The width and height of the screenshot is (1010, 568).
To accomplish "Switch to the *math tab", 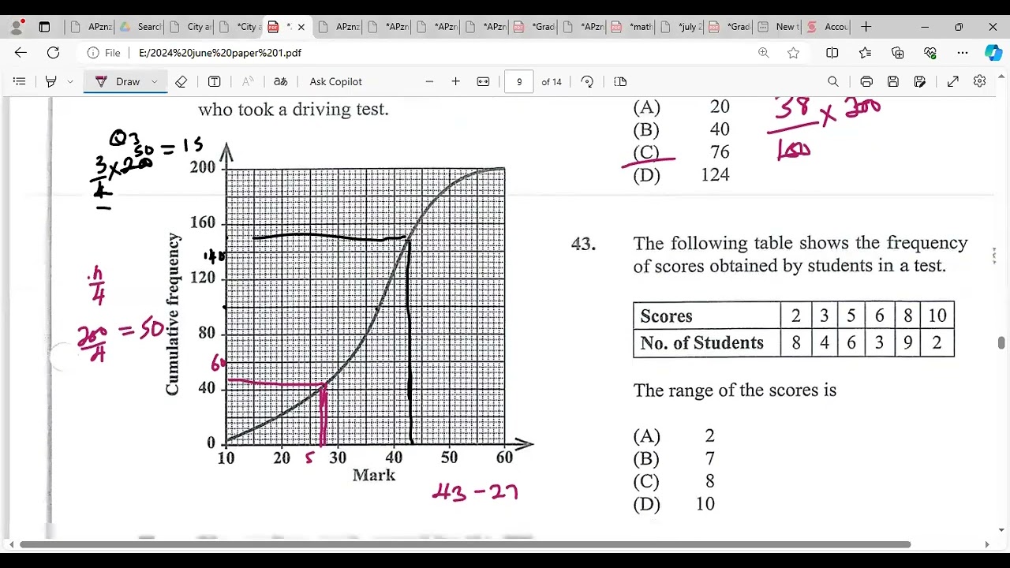I will 633,27.
